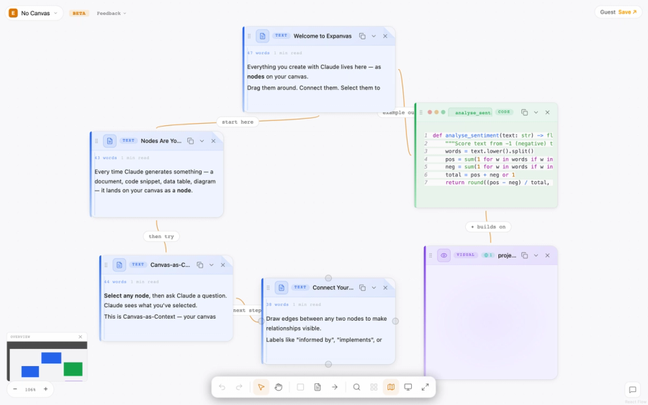Click the Welcome to Expanvas document icon
Screen dimensions: 648x405
pos(262,36)
